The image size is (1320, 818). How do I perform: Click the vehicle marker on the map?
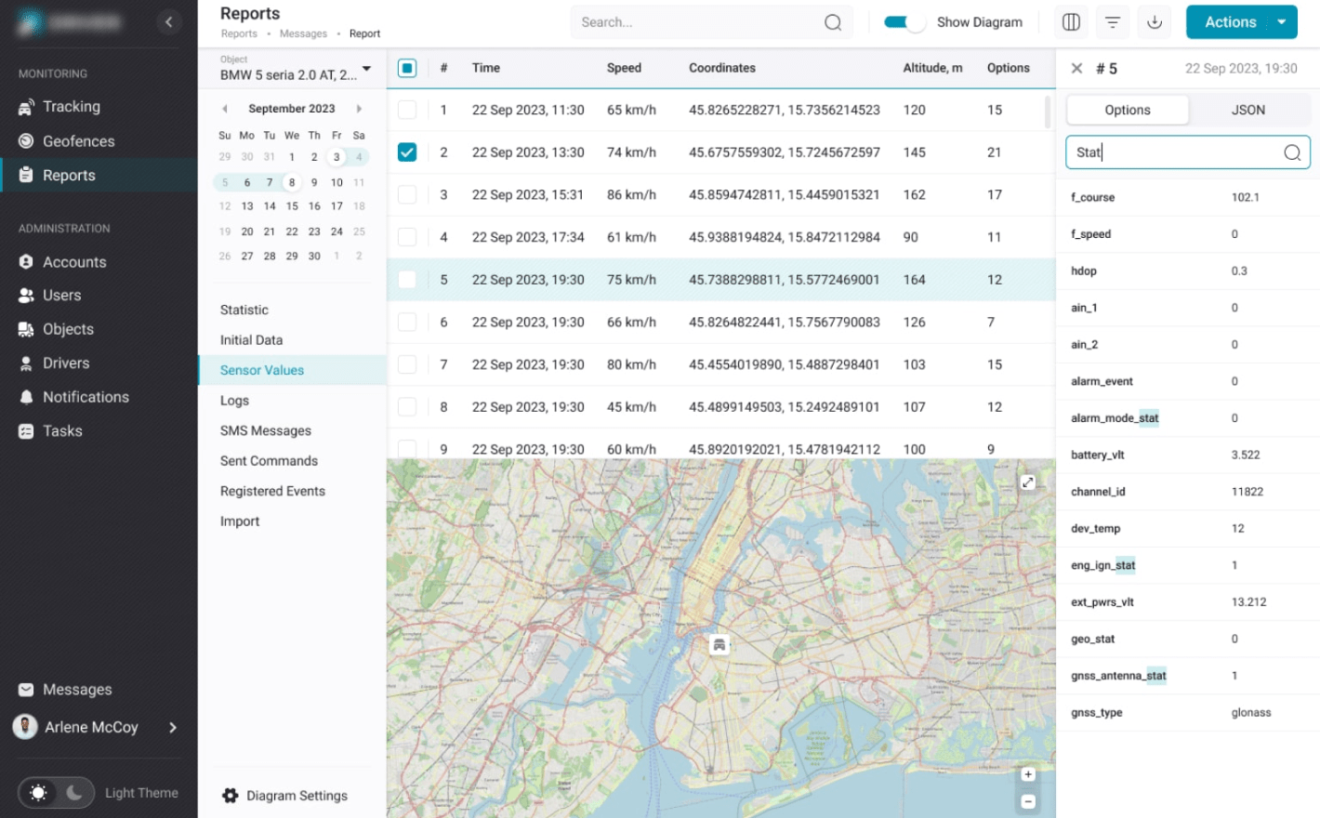click(x=719, y=643)
